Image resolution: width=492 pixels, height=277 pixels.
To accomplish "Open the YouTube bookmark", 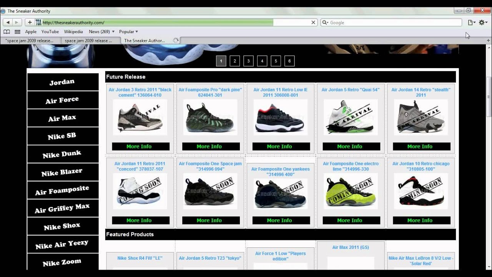I will (x=50, y=32).
